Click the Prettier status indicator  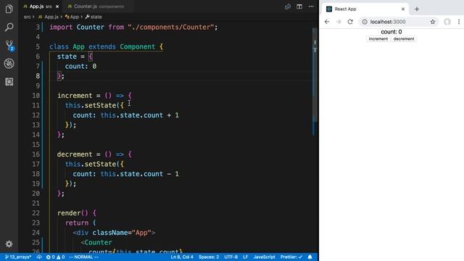(291, 257)
